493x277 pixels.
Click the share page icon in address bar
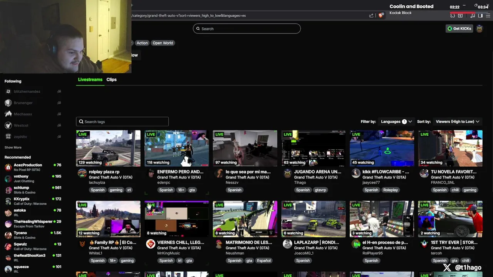[x=371, y=15]
